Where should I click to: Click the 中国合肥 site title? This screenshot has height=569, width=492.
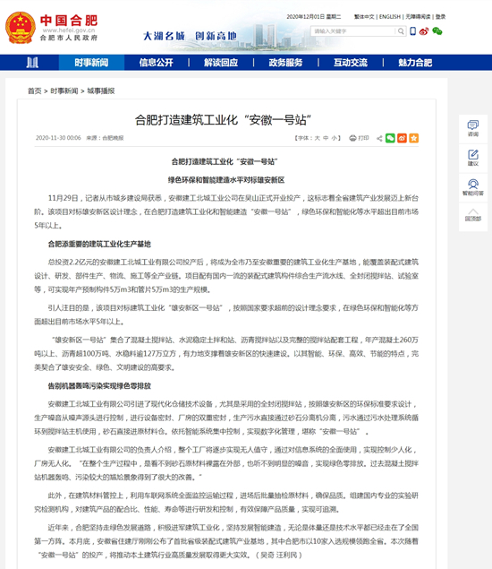pos(69,21)
